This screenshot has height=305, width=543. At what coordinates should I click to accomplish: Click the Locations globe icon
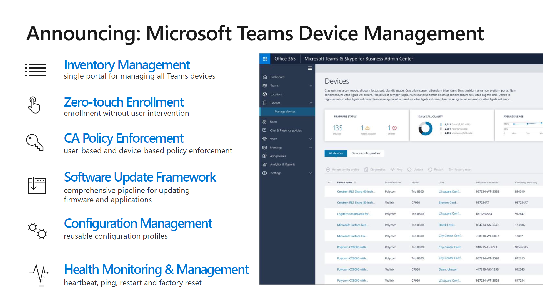tap(265, 94)
